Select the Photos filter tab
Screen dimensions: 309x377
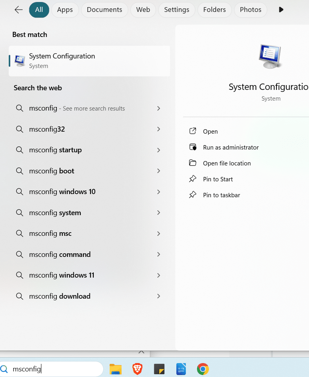click(x=250, y=10)
